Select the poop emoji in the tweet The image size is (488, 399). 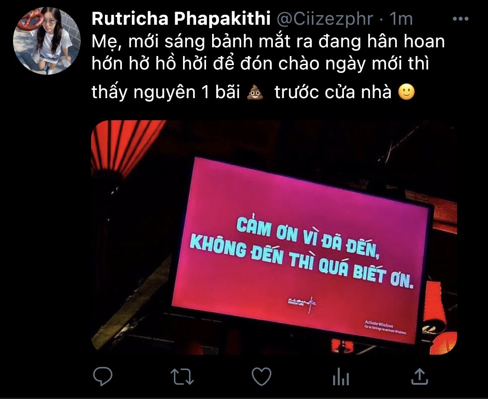(255, 92)
